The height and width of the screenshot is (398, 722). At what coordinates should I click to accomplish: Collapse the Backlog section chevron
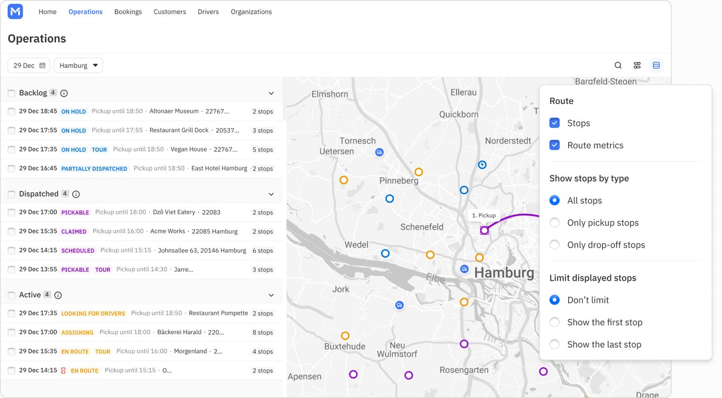coord(271,93)
